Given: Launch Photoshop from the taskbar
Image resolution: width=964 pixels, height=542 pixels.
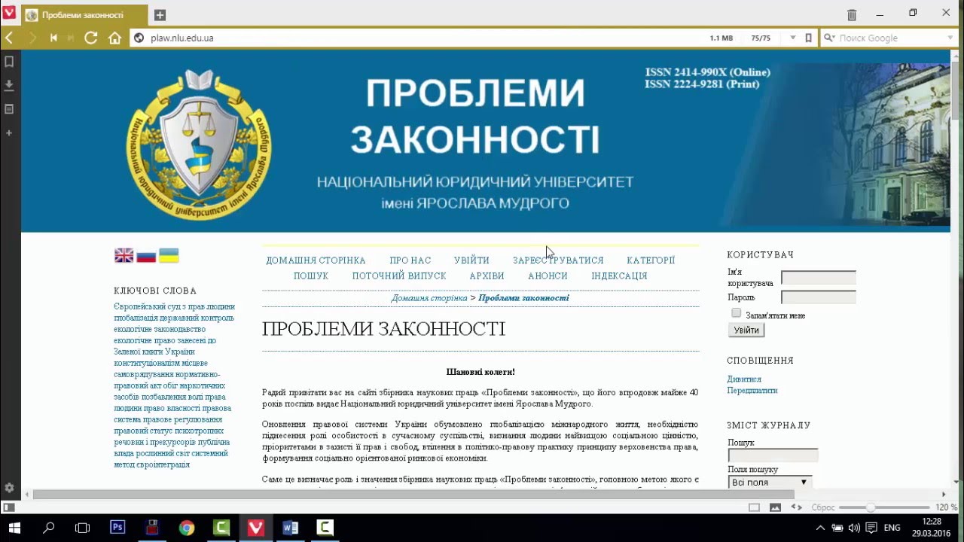Looking at the screenshot, I should click(117, 528).
